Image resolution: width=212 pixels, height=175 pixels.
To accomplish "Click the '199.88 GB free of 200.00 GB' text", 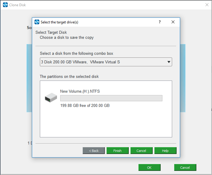I will point(85,105).
